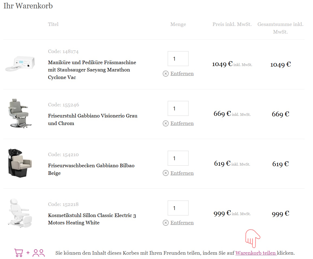Remove Friseurstuhl Gabbiano via Entfernen link

pyautogui.click(x=182, y=123)
